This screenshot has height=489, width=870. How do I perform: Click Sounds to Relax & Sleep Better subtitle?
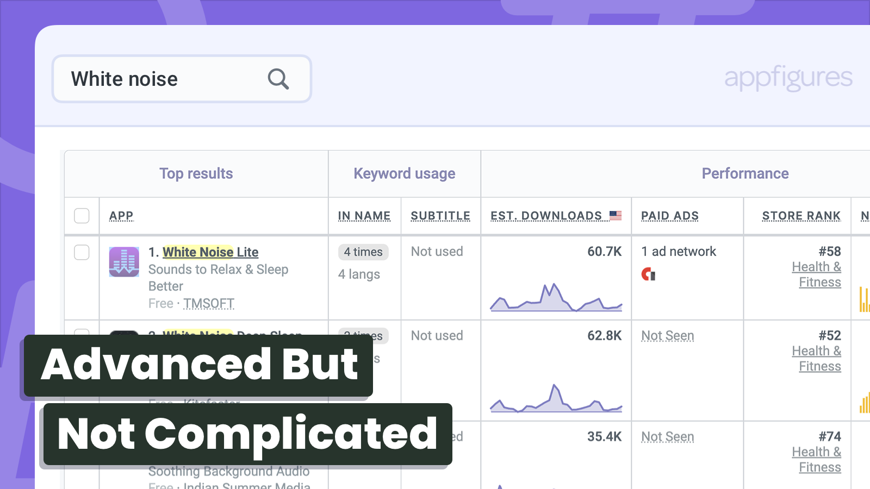(218, 278)
